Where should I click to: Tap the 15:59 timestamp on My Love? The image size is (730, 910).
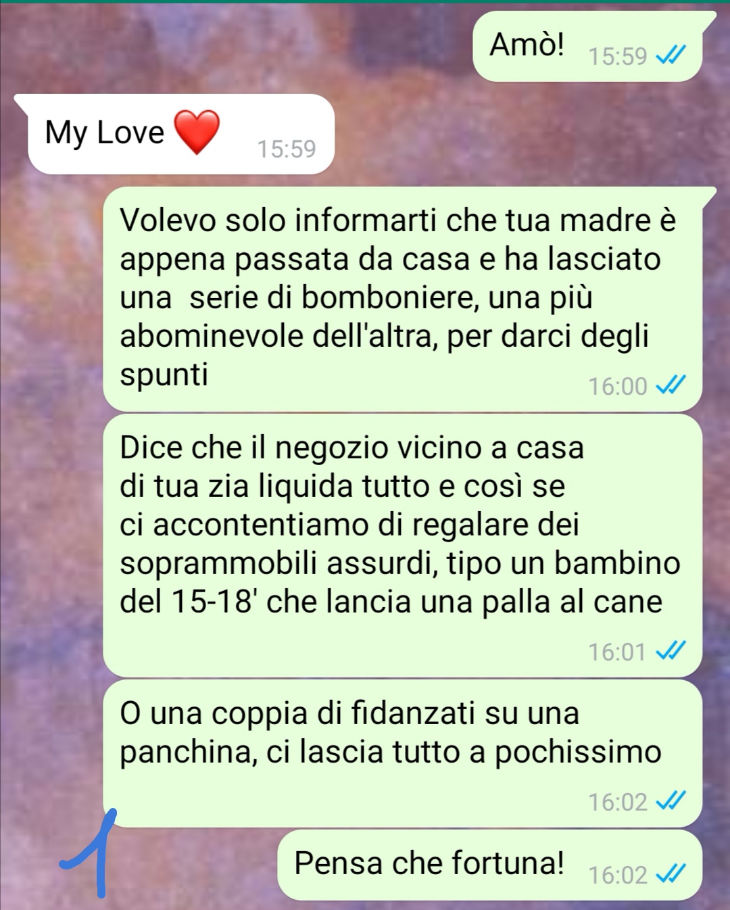click(287, 148)
